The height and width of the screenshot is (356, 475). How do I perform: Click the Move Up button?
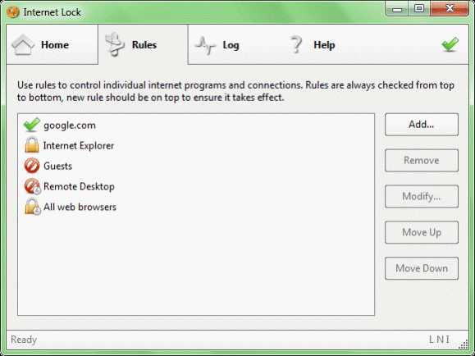pyautogui.click(x=422, y=232)
